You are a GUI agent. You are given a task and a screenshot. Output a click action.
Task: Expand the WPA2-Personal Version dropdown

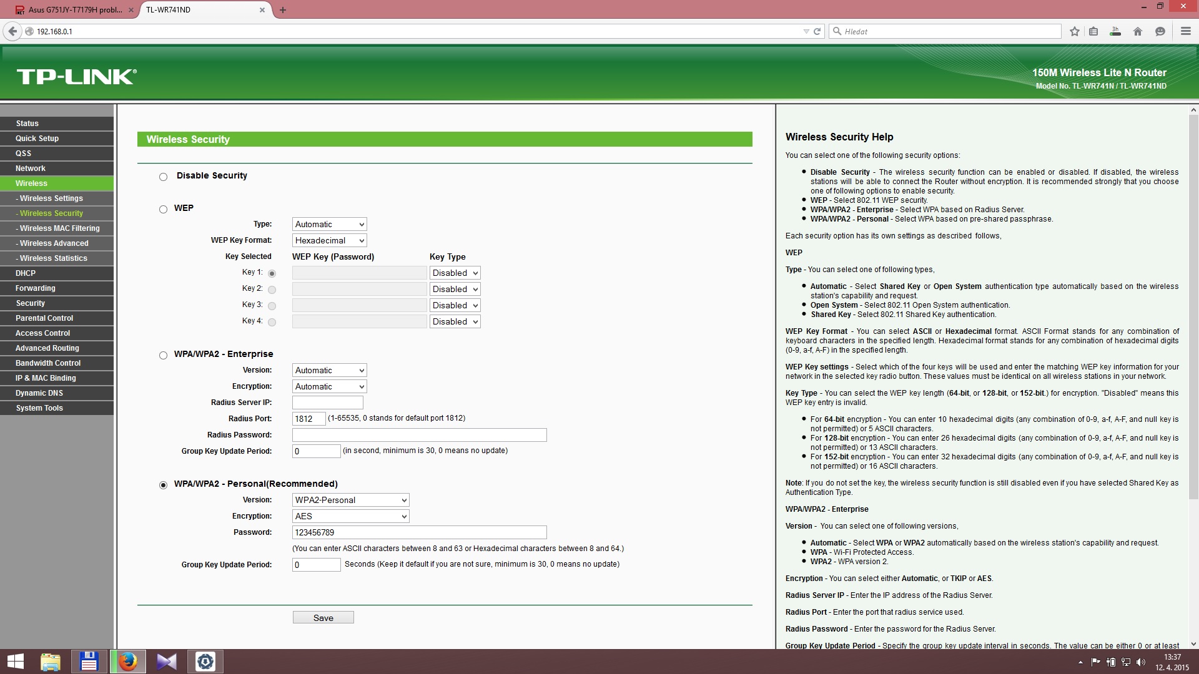(350, 500)
